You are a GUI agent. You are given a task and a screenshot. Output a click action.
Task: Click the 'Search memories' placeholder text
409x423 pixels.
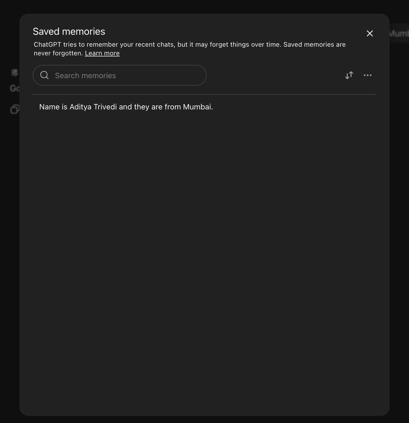pos(85,75)
